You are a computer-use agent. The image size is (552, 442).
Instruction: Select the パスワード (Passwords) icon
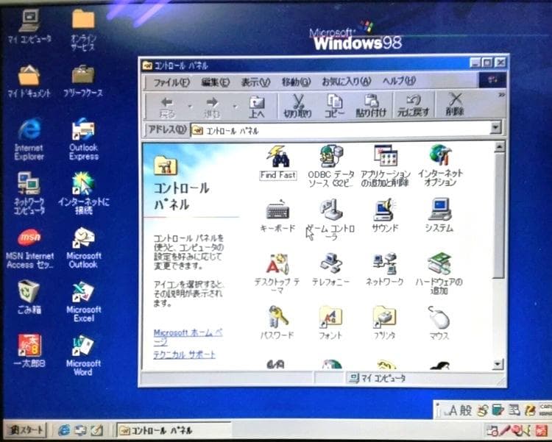click(277, 323)
